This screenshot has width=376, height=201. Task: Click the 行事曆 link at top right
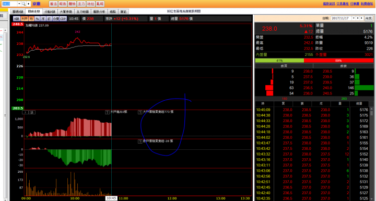pyautogui.click(x=355, y=4)
